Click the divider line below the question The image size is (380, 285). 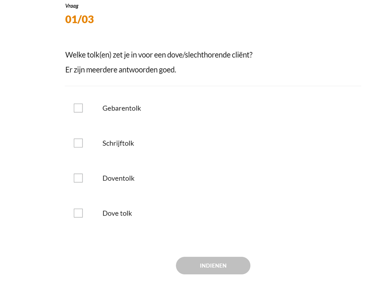[213, 86]
